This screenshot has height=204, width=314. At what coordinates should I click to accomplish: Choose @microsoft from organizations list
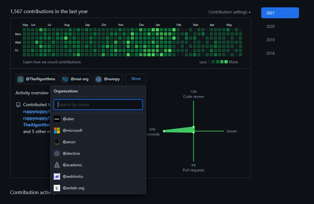click(98, 130)
